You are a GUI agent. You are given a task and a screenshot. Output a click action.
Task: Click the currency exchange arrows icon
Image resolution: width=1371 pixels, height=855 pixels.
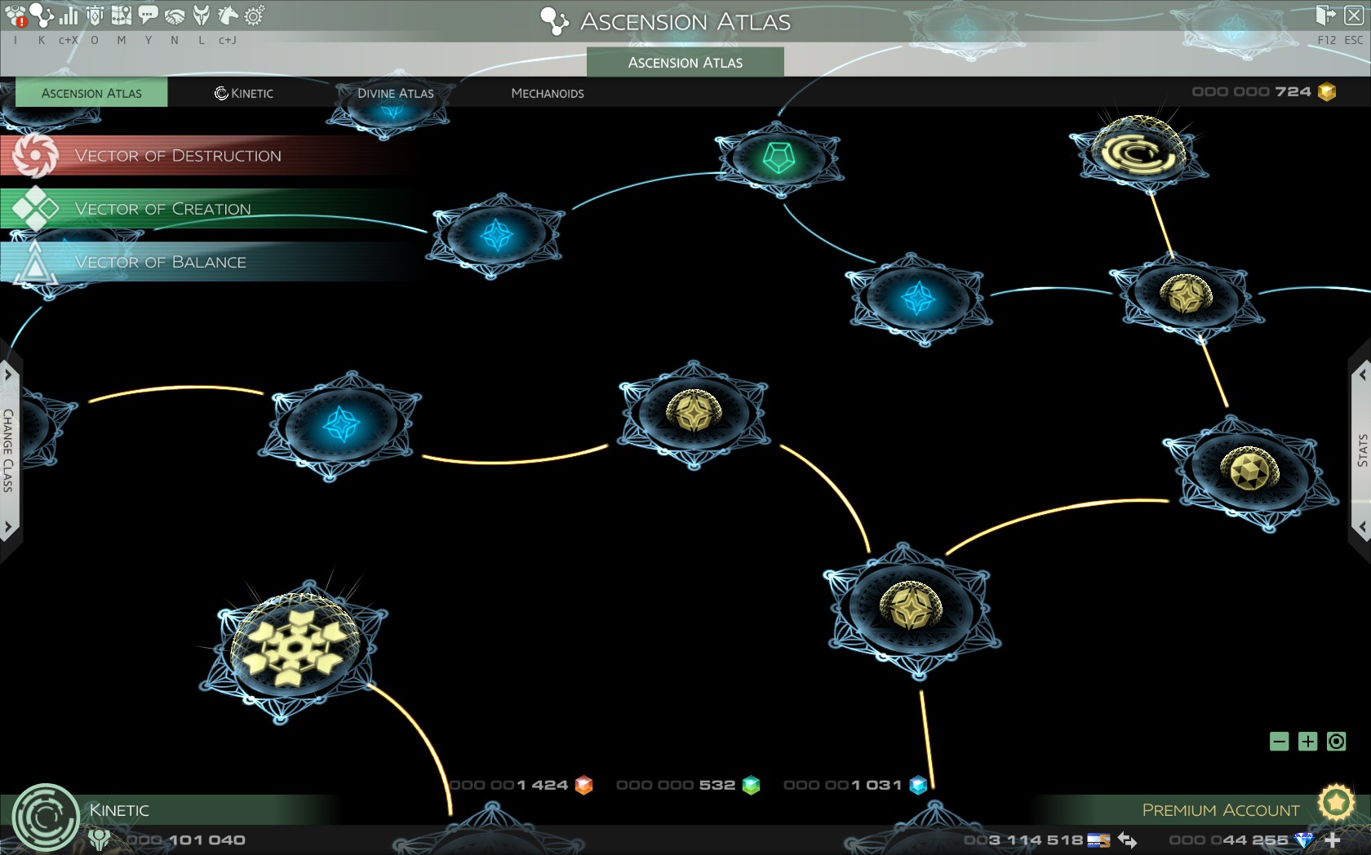coord(1128,839)
